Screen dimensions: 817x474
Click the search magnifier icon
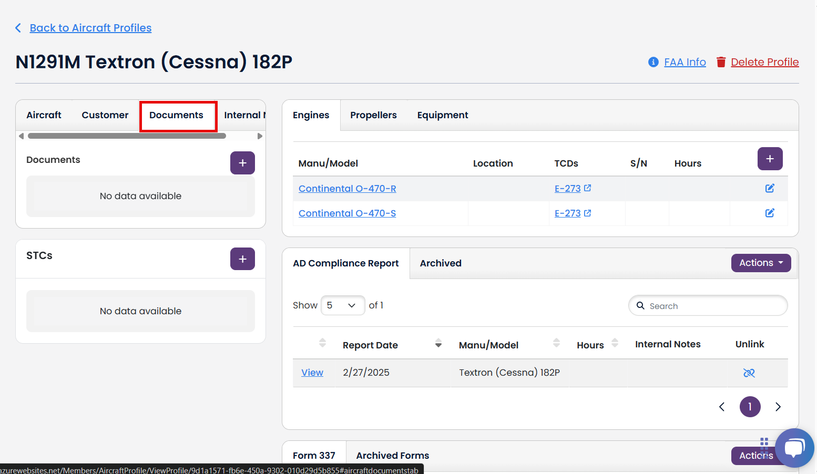(x=640, y=305)
